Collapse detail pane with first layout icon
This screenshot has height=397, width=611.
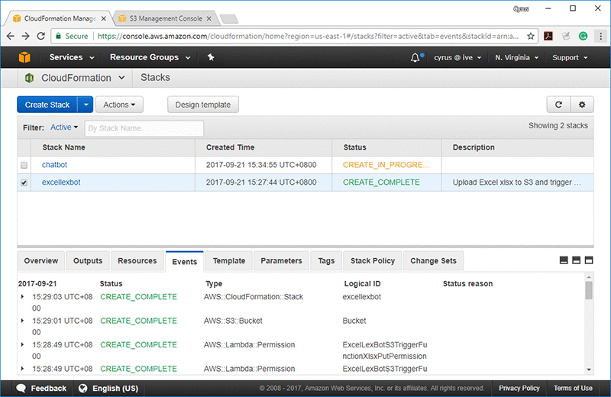click(564, 260)
